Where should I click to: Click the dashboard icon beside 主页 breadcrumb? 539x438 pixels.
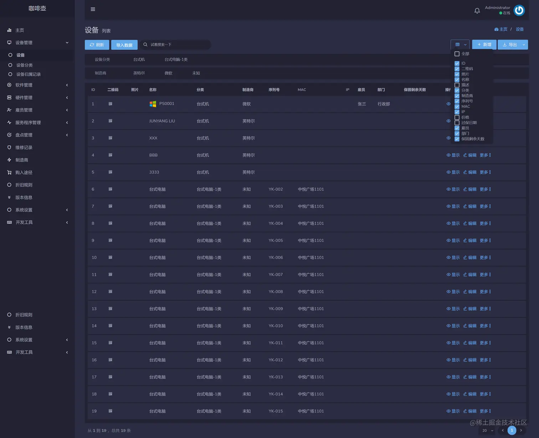coord(497,29)
